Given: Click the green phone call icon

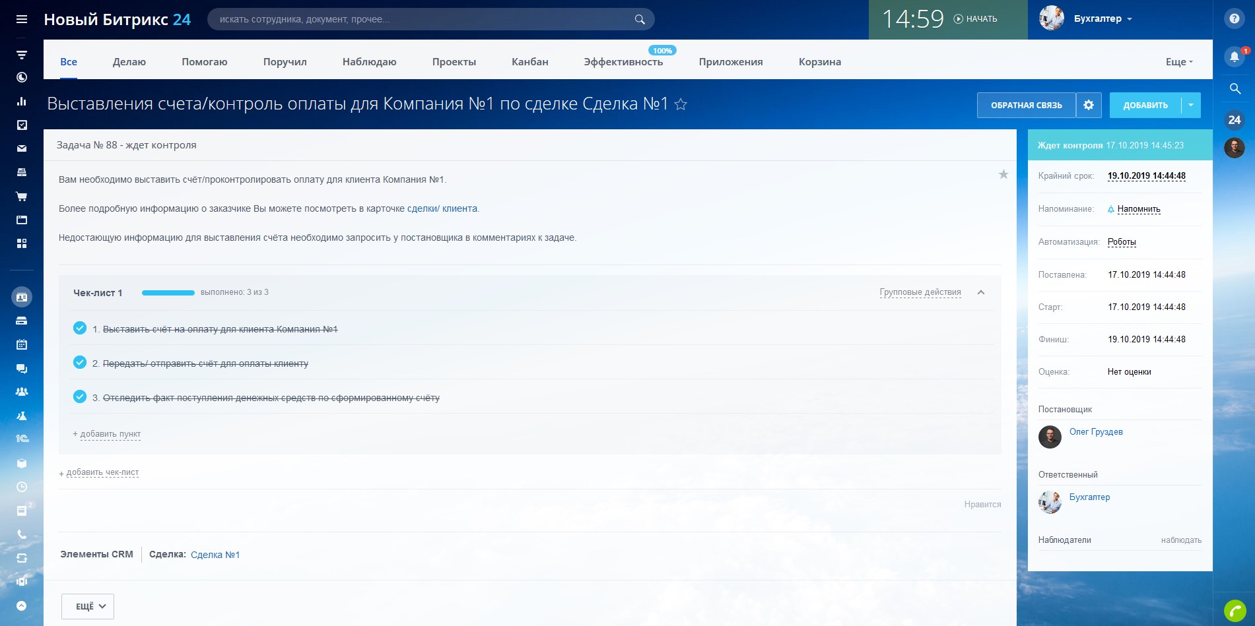Looking at the screenshot, I should tap(1235, 611).
